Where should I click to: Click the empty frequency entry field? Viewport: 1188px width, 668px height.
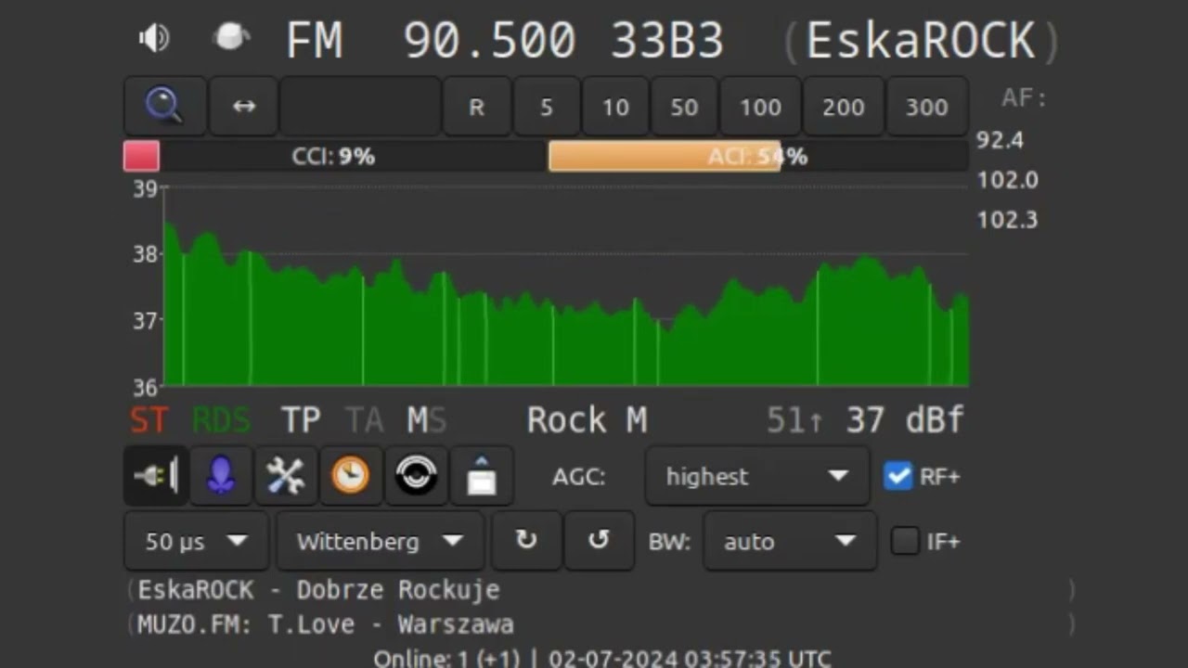pyautogui.click(x=360, y=107)
